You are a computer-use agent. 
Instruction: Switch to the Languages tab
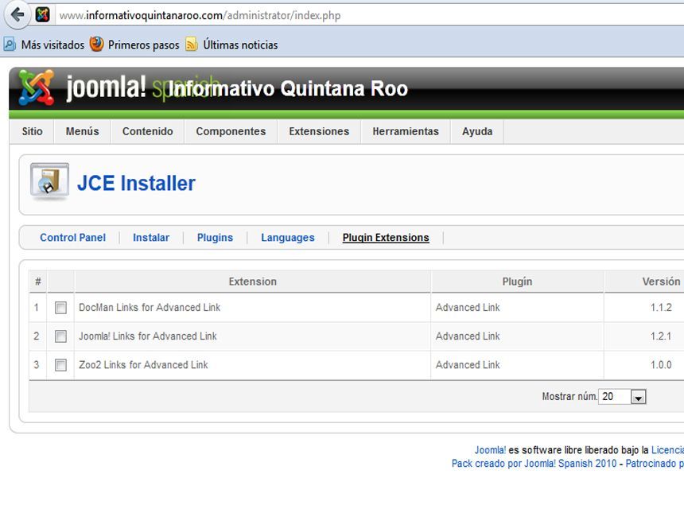click(x=288, y=238)
